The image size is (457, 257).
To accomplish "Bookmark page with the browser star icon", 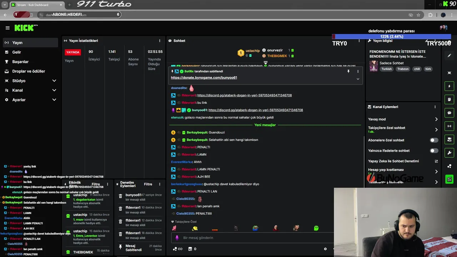I will (x=418, y=15).
